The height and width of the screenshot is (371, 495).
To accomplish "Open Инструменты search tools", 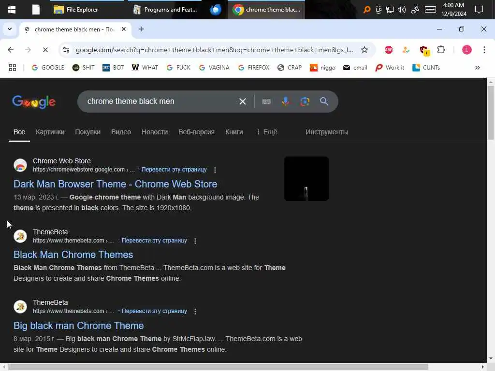I will [x=326, y=132].
